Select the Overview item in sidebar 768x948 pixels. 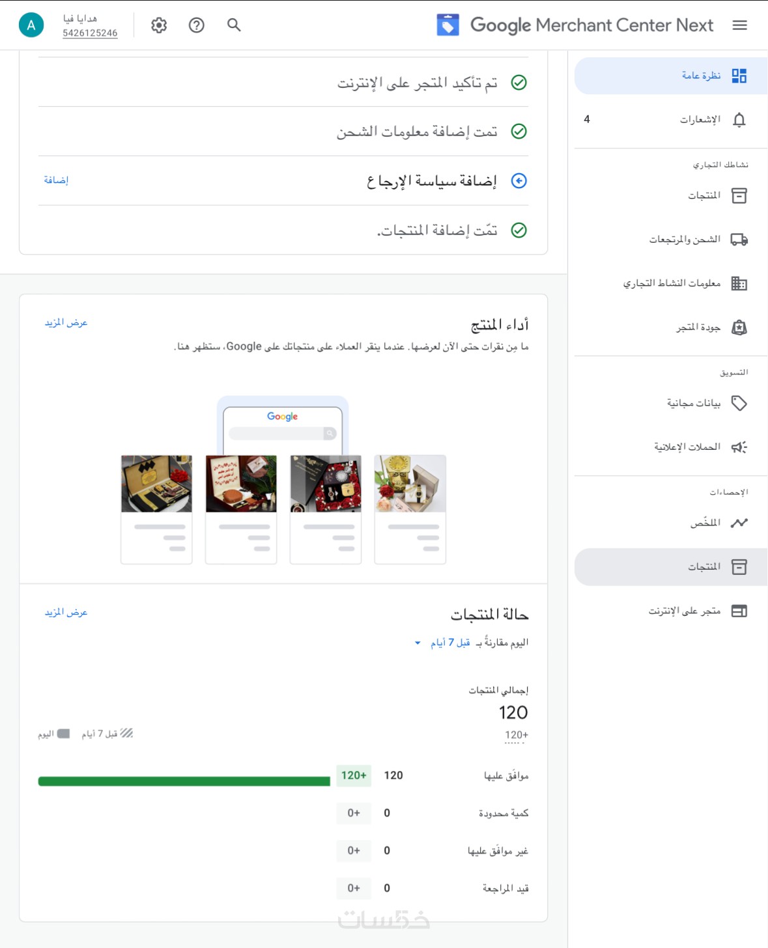pyautogui.click(x=701, y=76)
